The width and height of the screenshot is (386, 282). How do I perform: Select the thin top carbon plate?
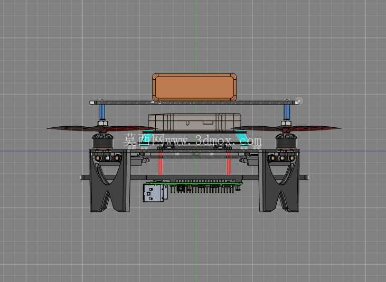pos(194,102)
